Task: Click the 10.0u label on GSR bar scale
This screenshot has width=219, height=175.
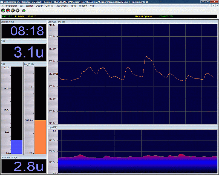Action: 6,110
